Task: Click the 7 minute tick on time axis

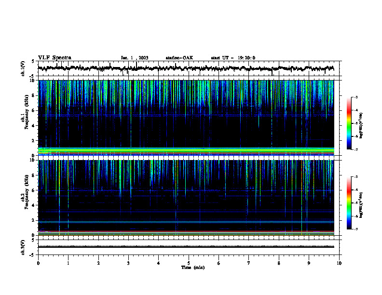Action: pos(249,263)
